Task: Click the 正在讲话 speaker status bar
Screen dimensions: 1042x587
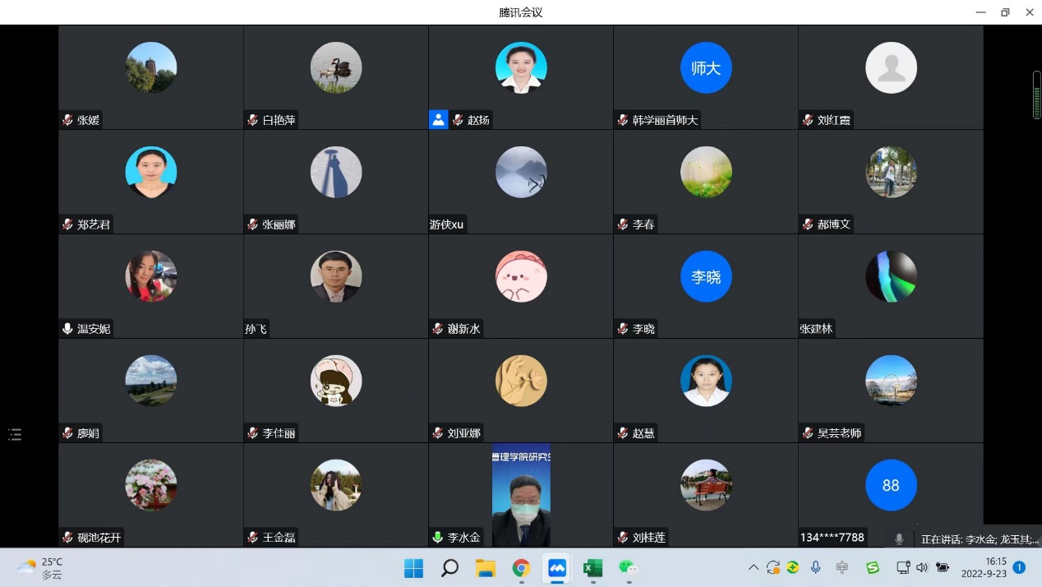Action: coord(979,539)
